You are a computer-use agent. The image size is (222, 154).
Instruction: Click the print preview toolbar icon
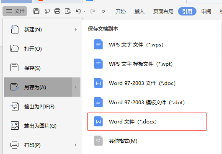click(68, 11)
